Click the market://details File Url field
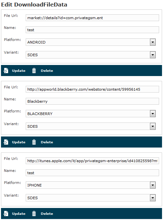Screen dimensions: 163x220 (x=92, y=18)
